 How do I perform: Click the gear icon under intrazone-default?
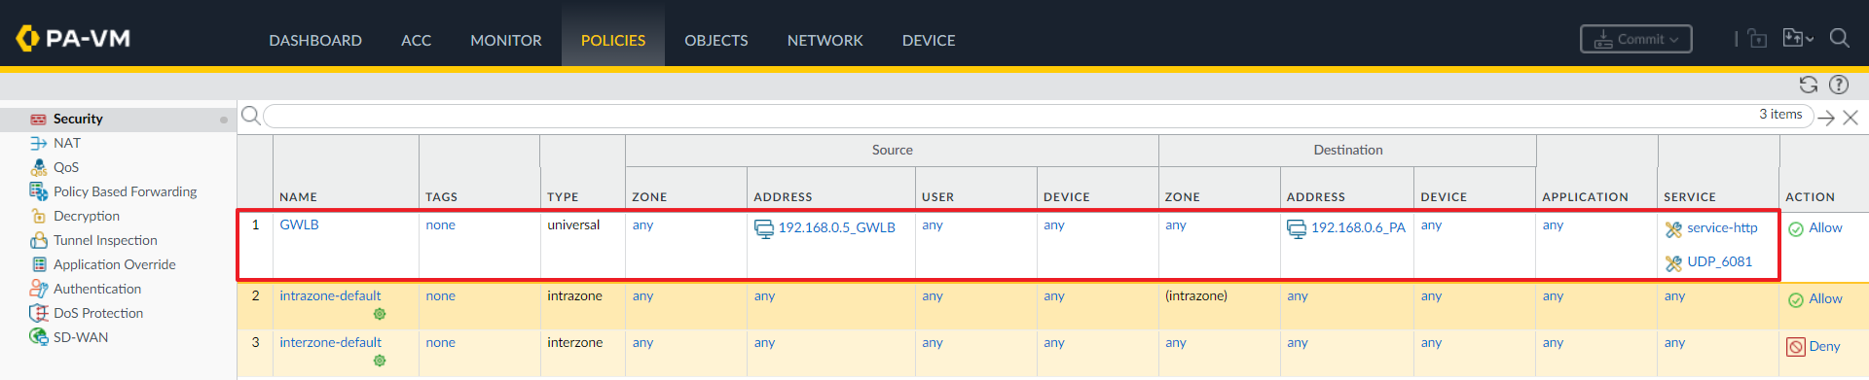[x=380, y=314]
